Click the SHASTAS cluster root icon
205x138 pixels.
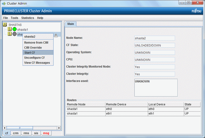click(5, 25)
